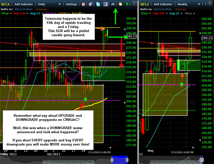The width and height of the screenshot is (214, 164).
Task: Click the 244.13 current price label in Daily chart
Action: [x=132, y=36]
